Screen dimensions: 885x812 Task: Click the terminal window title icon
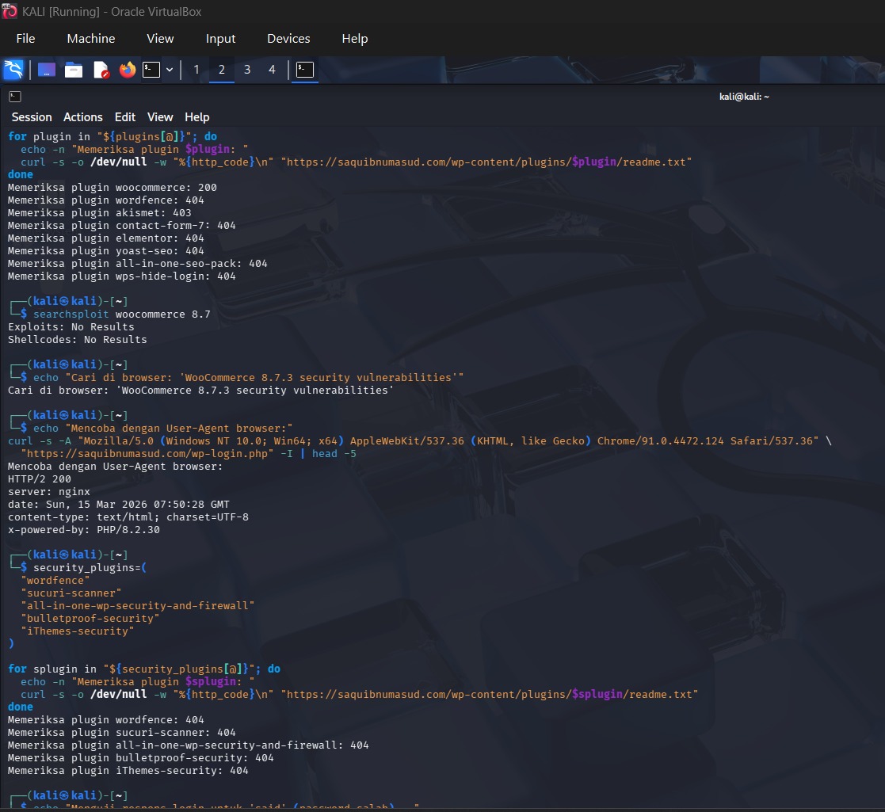15,97
